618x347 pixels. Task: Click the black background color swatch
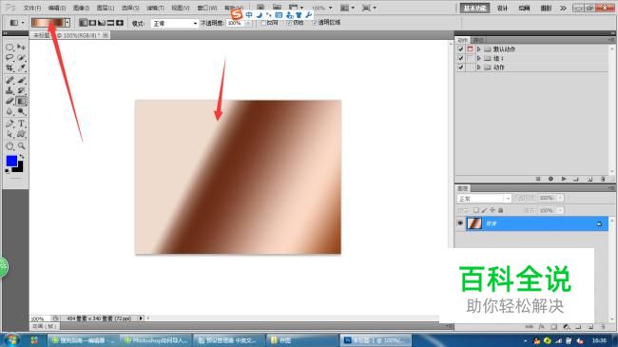19,168
